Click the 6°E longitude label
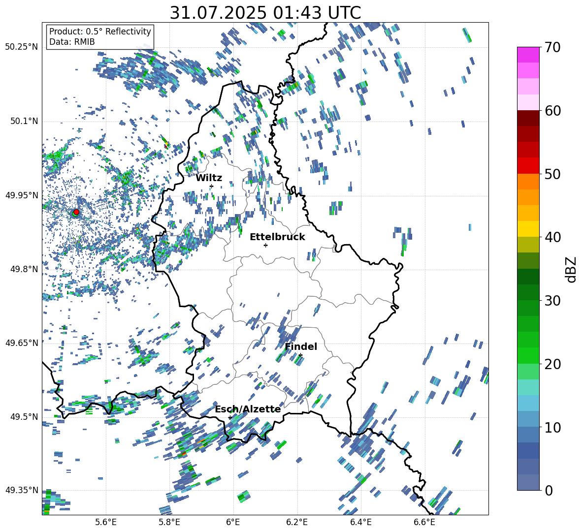The image size is (583, 532). coord(233,522)
